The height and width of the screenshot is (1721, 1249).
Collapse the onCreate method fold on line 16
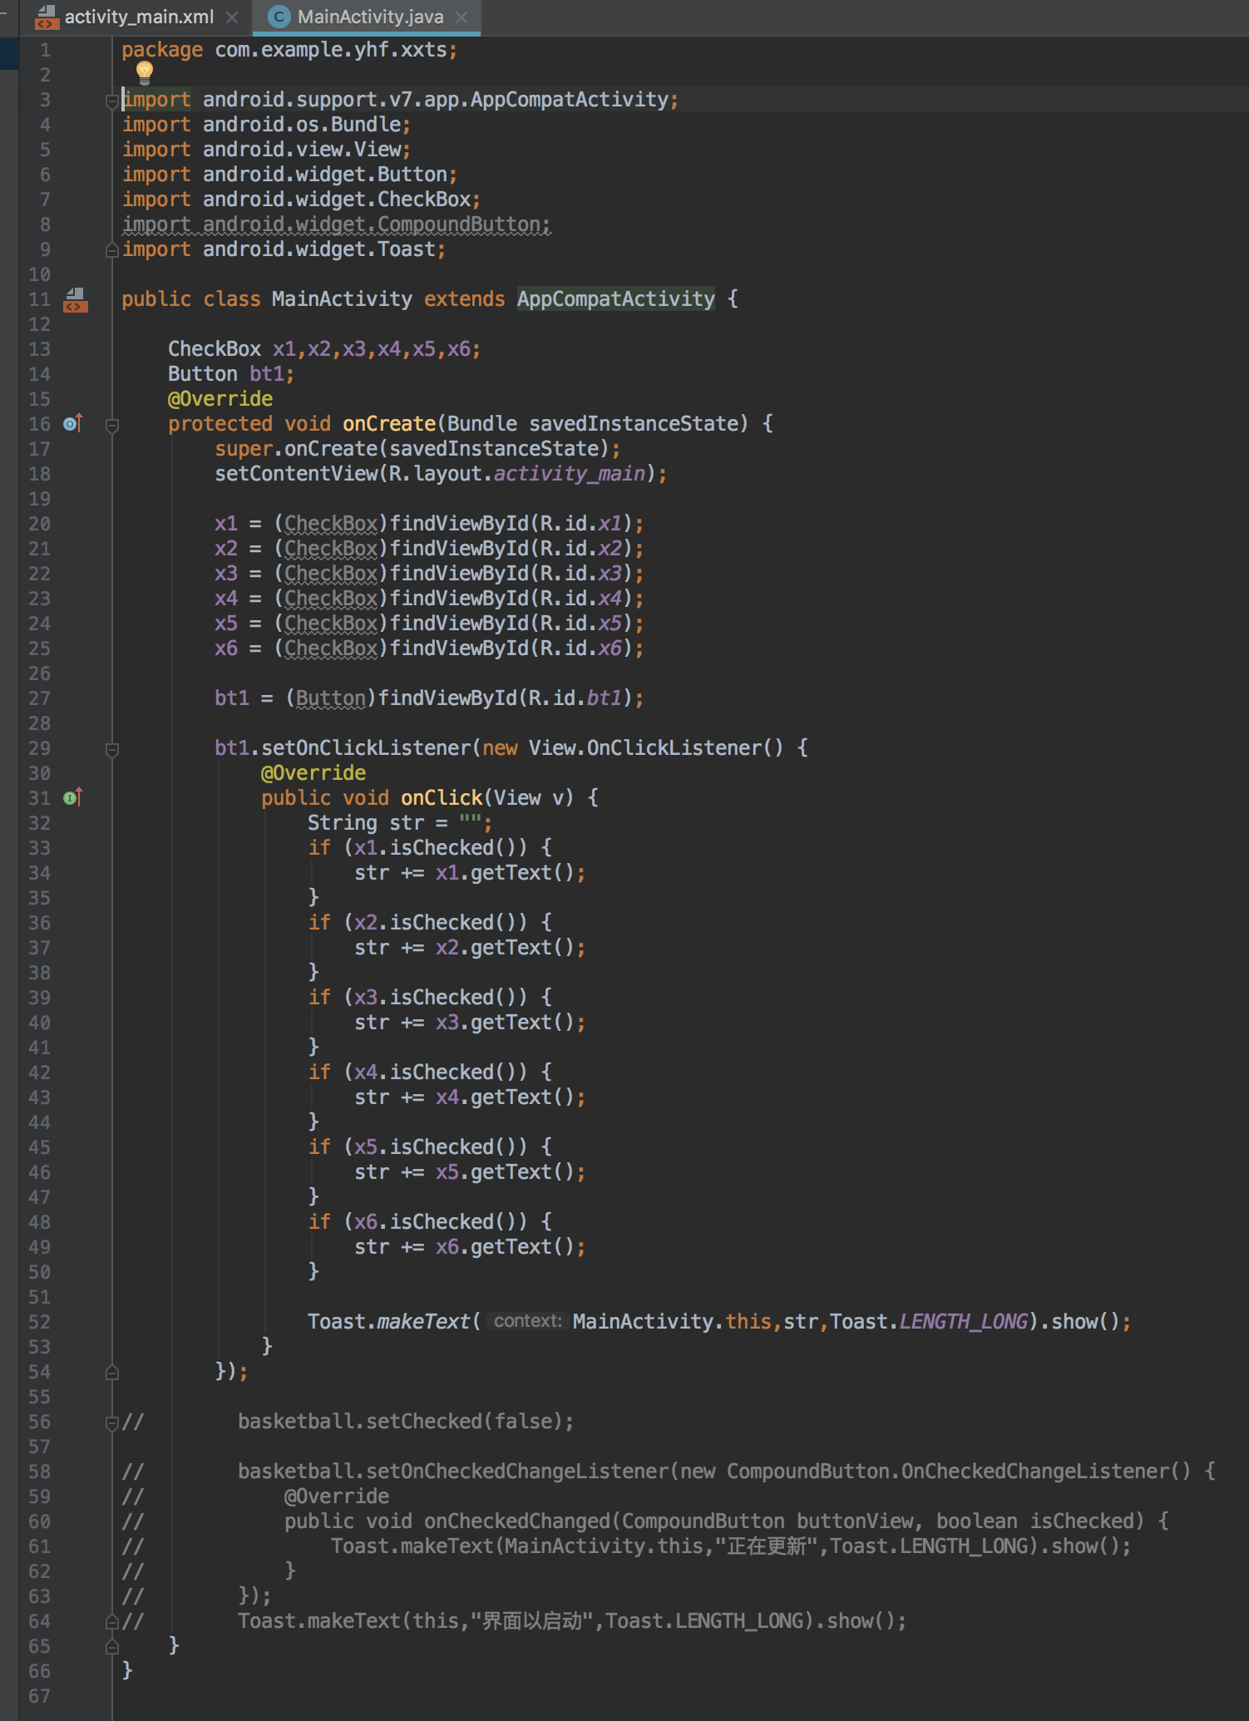[112, 425]
